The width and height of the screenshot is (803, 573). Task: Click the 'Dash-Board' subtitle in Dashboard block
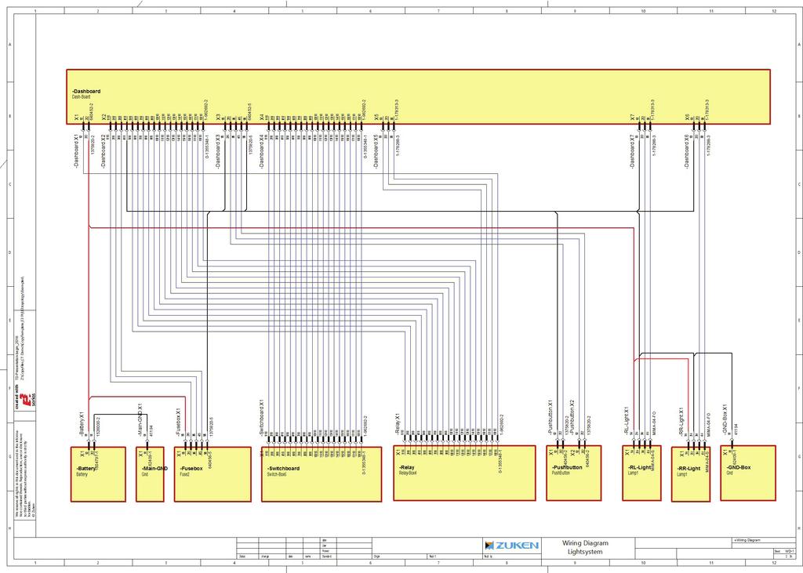coord(81,96)
